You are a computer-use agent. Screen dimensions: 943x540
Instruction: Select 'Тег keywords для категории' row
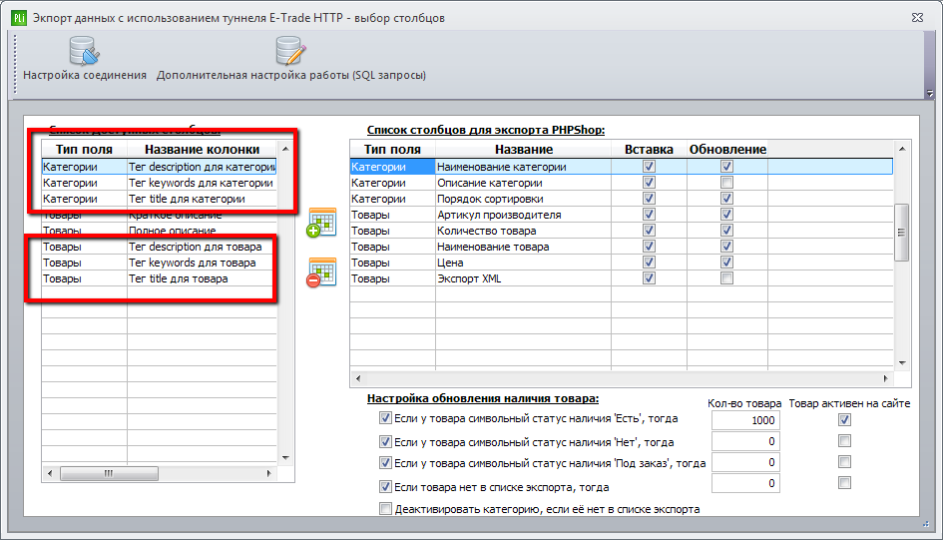159,183
